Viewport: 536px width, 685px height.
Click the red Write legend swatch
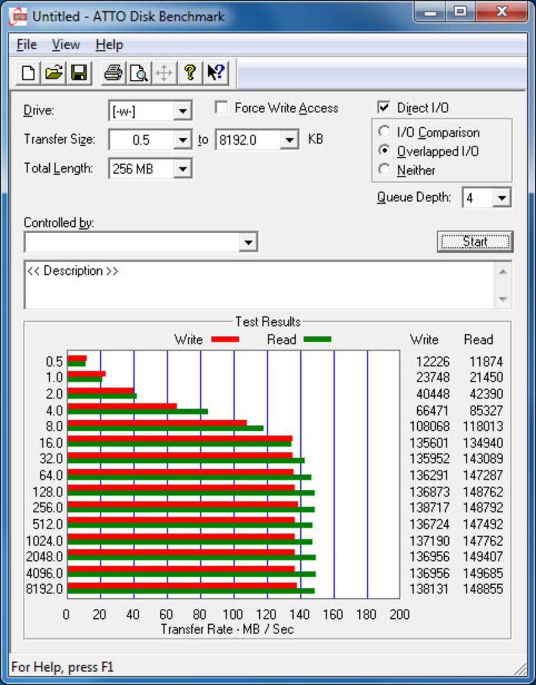[225, 339]
